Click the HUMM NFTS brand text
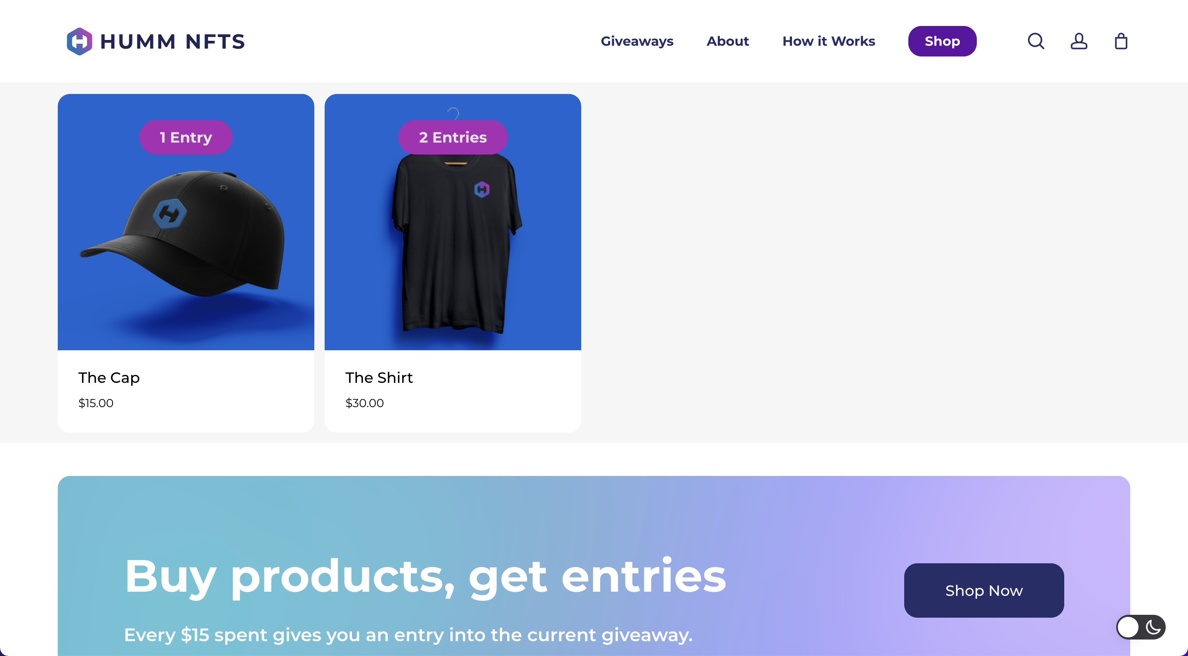Screen dimensions: 1188x656 pos(172,42)
